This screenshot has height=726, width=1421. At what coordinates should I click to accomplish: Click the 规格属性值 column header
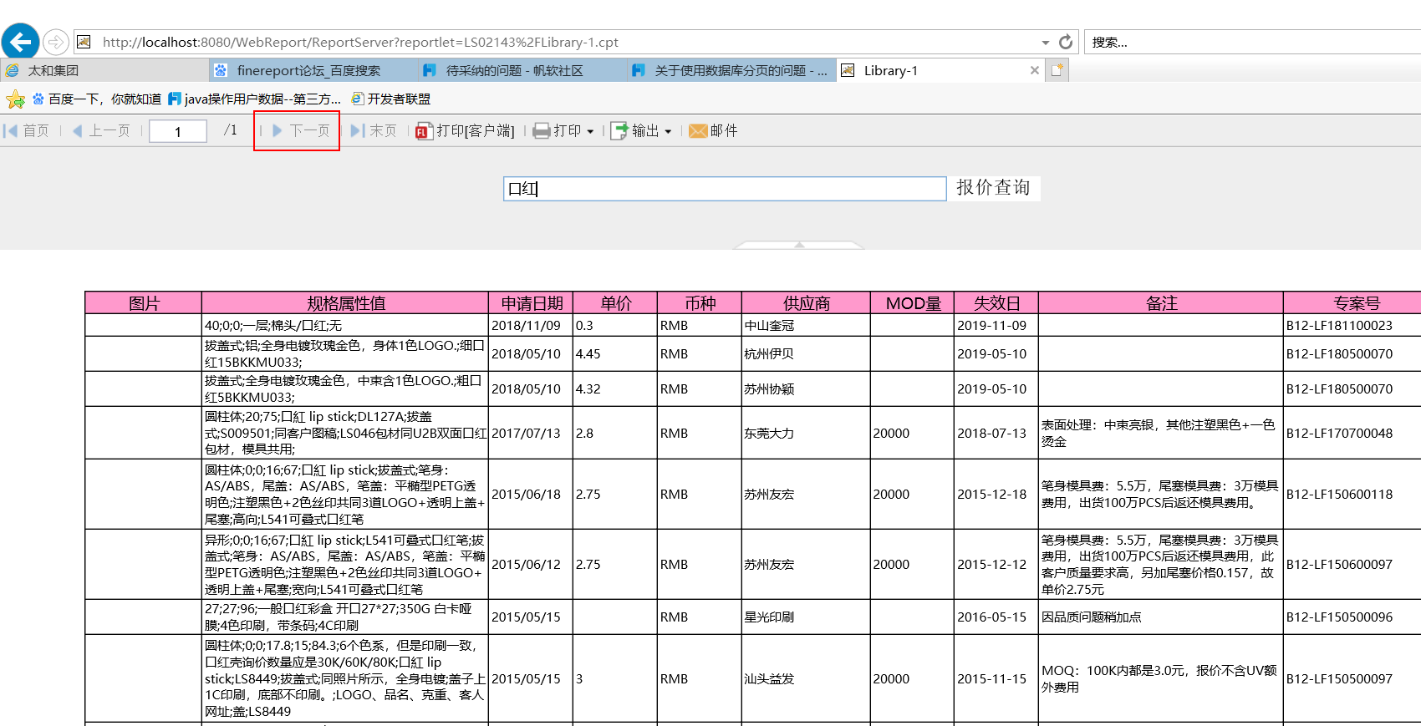(x=345, y=302)
